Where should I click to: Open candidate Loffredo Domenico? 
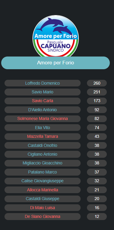(x=42, y=83)
